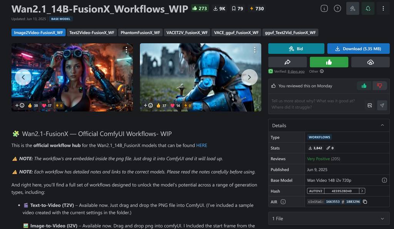Open the Verified 8 days ago link

click(x=296, y=71)
